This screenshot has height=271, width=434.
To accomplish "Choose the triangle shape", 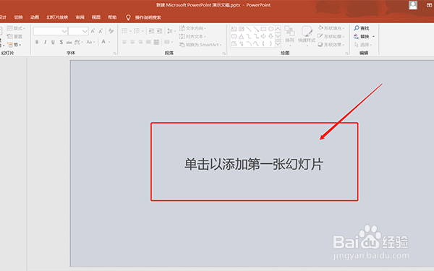I will 242,36.
